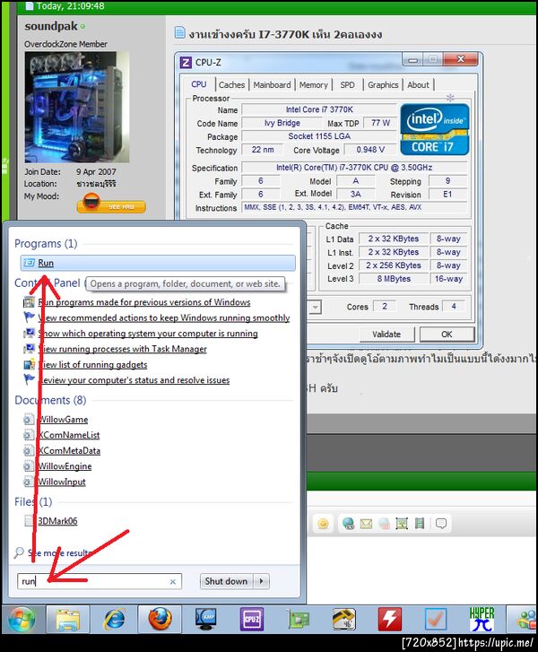Image resolution: width=538 pixels, height=652 pixels.
Task: Click the Intel Core i7 logo
Action: (x=435, y=129)
